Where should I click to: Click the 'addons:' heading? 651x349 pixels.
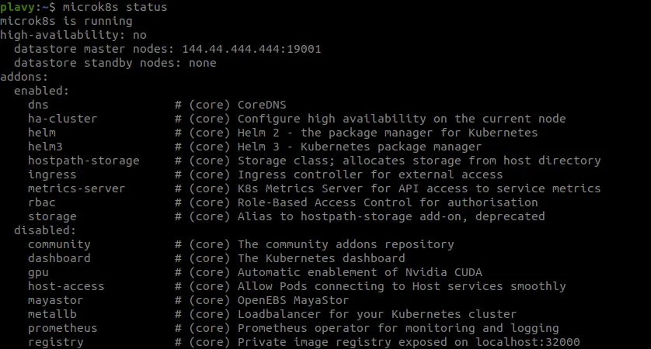pyautogui.click(x=24, y=77)
